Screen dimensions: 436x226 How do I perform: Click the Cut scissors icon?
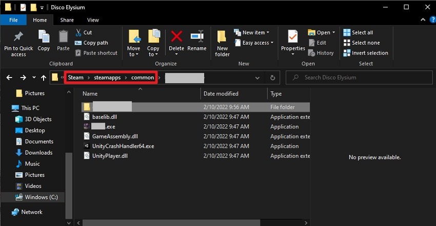(x=78, y=32)
